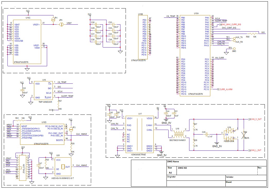Select capacitor C30 symbol
This screenshot has height=190, width=271.
[96, 25]
